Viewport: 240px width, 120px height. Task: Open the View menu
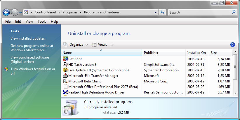click(x=29, y=22)
